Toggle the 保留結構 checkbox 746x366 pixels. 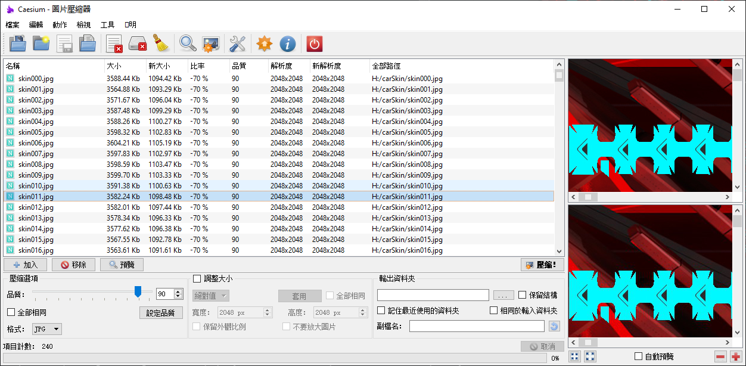pos(523,294)
